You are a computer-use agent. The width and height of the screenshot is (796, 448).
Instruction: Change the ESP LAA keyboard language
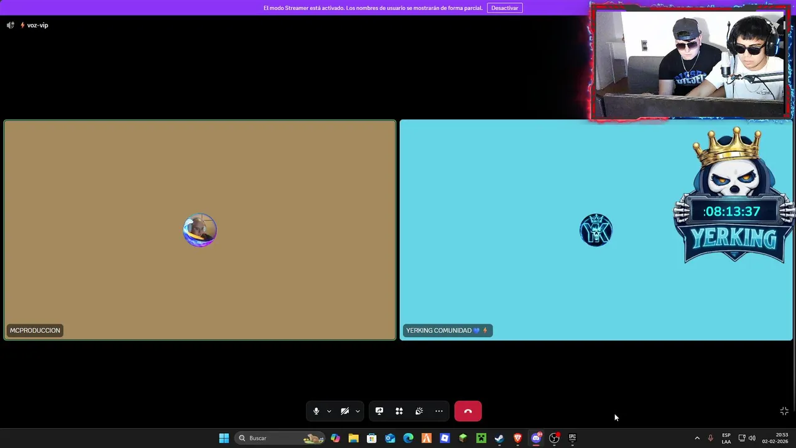coord(726,438)
